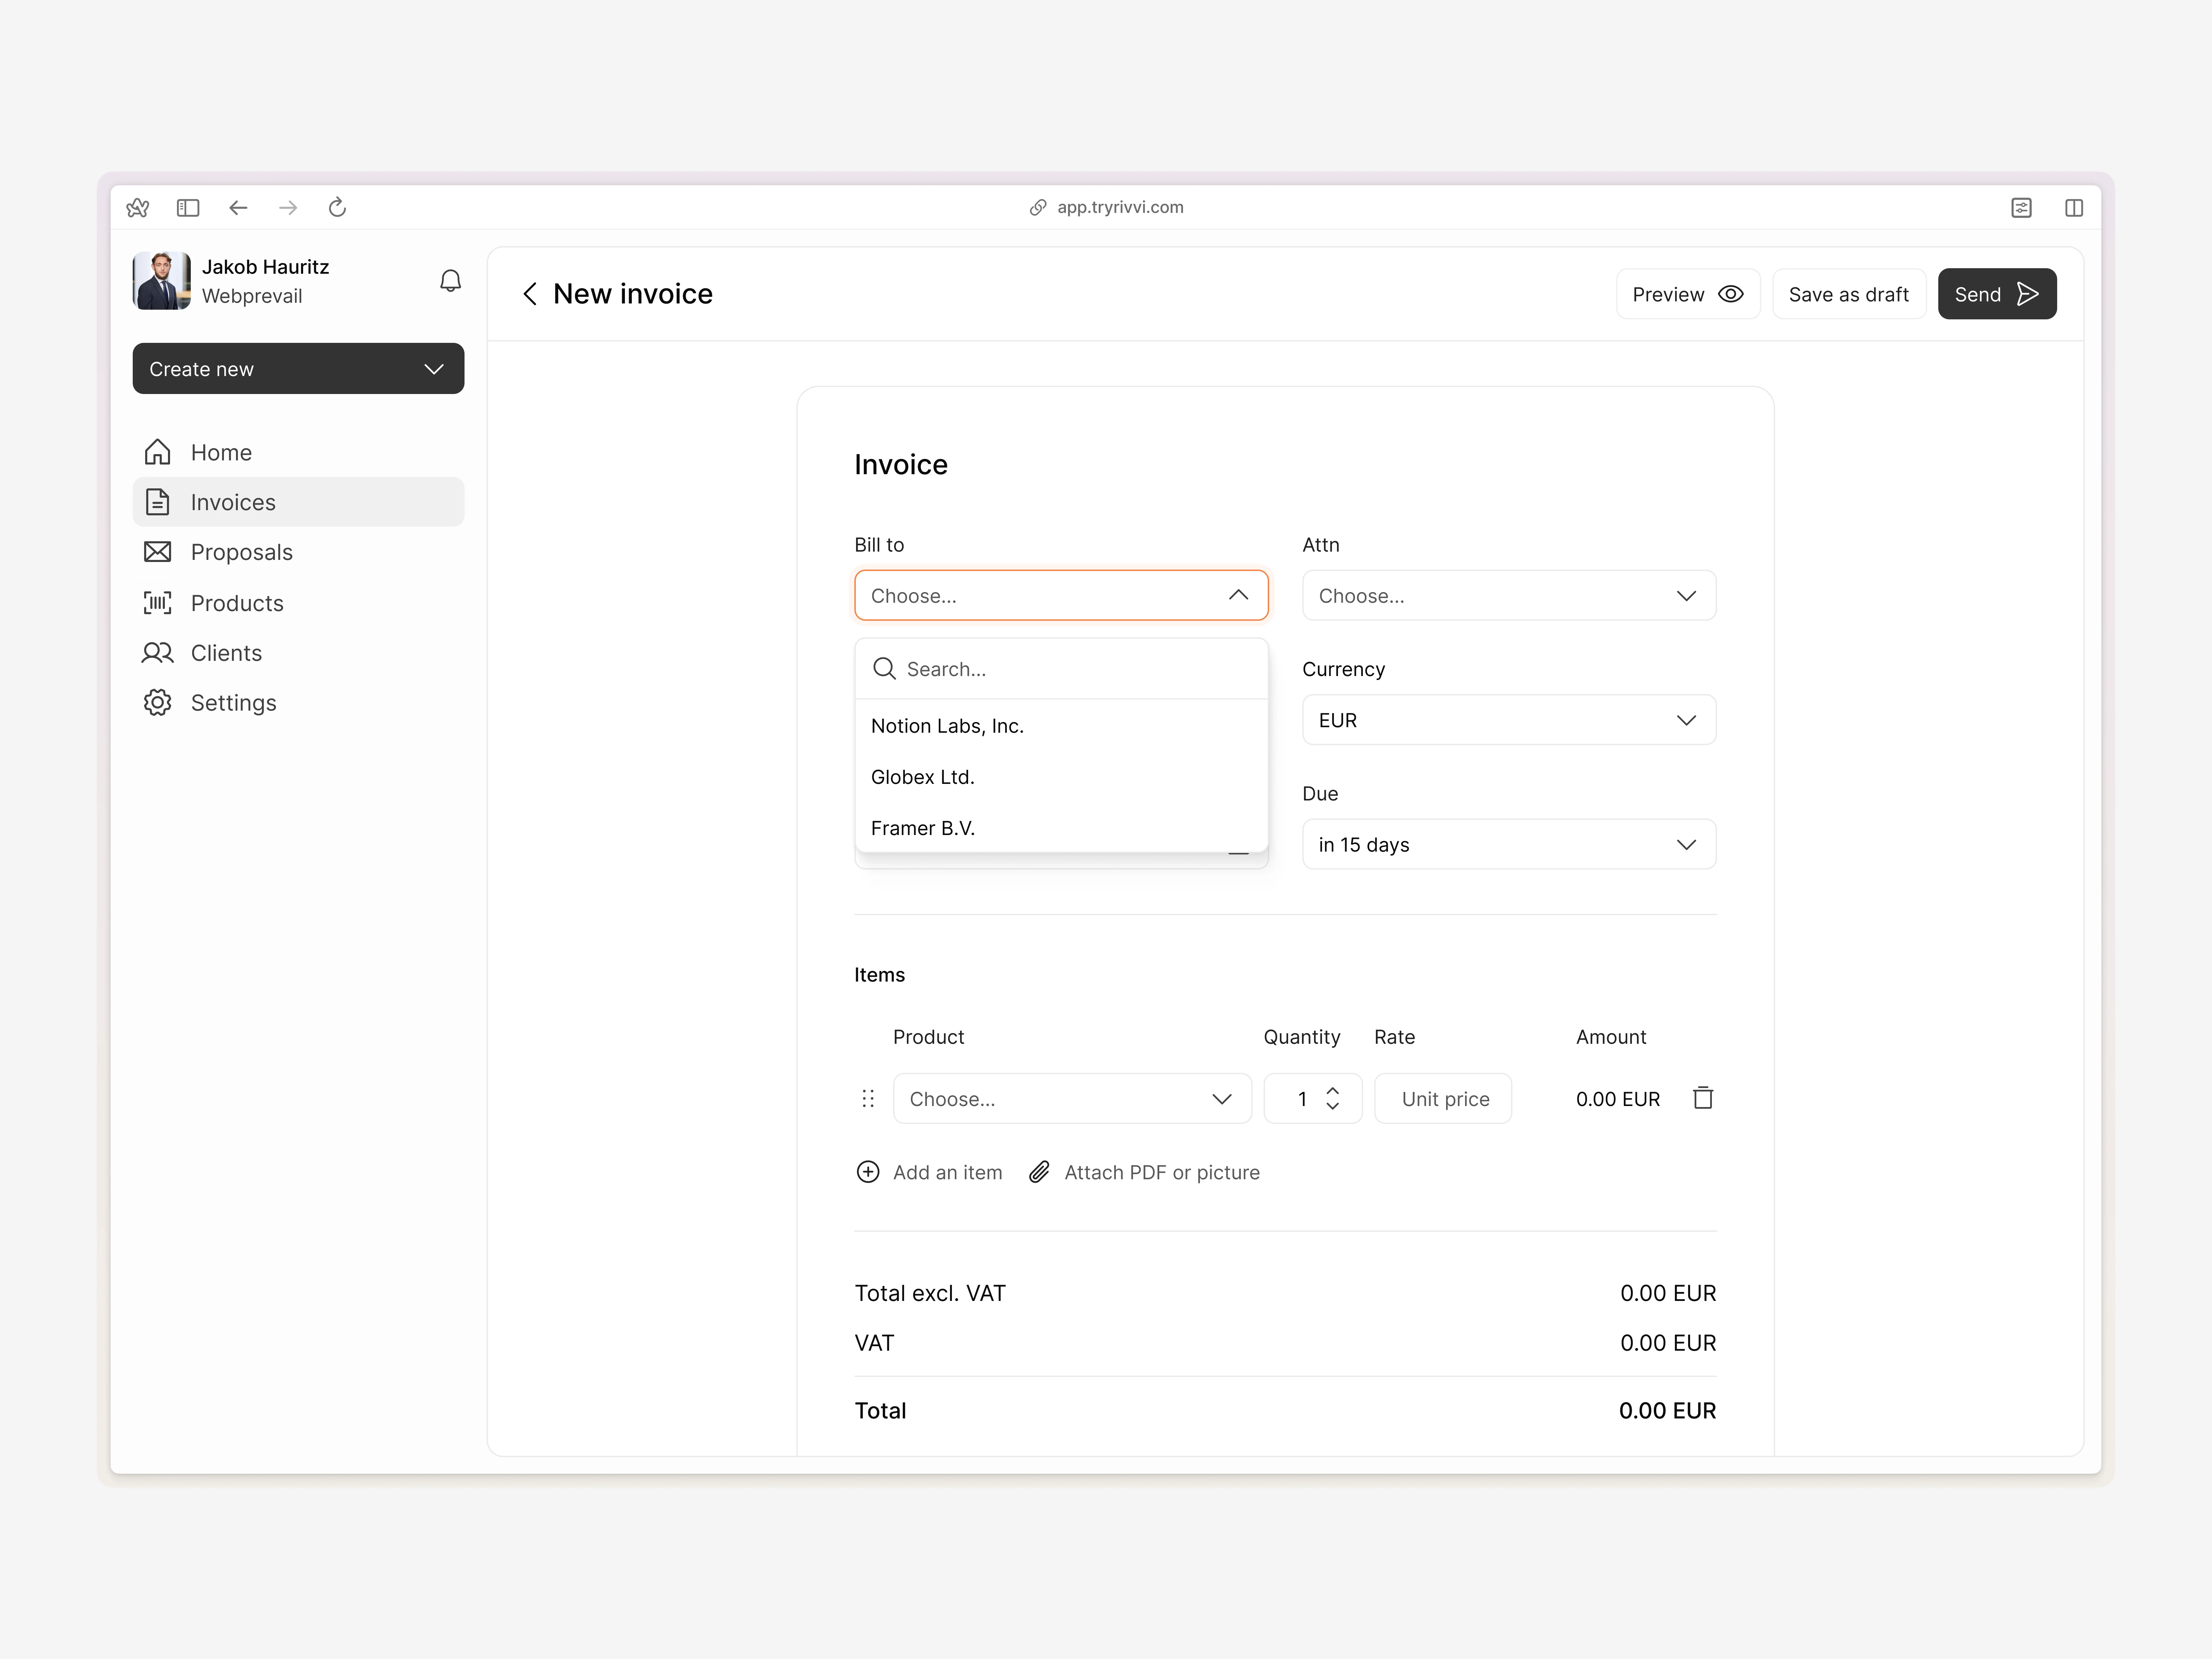
Task: Delete the item with trash icon
Action: click(1703, 1098)
